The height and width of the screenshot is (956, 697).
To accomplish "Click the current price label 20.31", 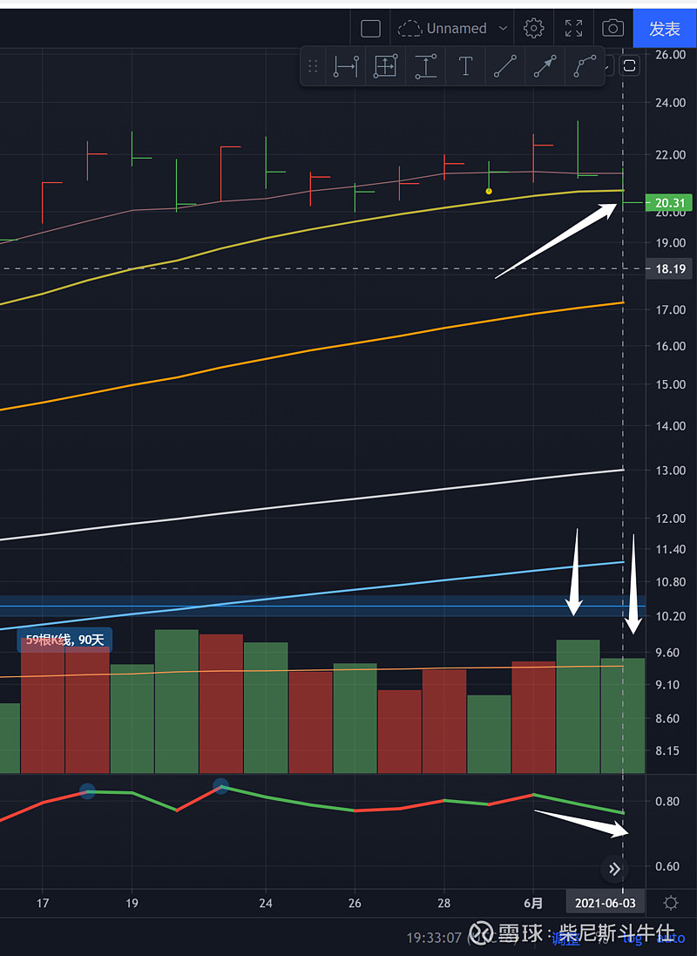I will coord(669,202).
